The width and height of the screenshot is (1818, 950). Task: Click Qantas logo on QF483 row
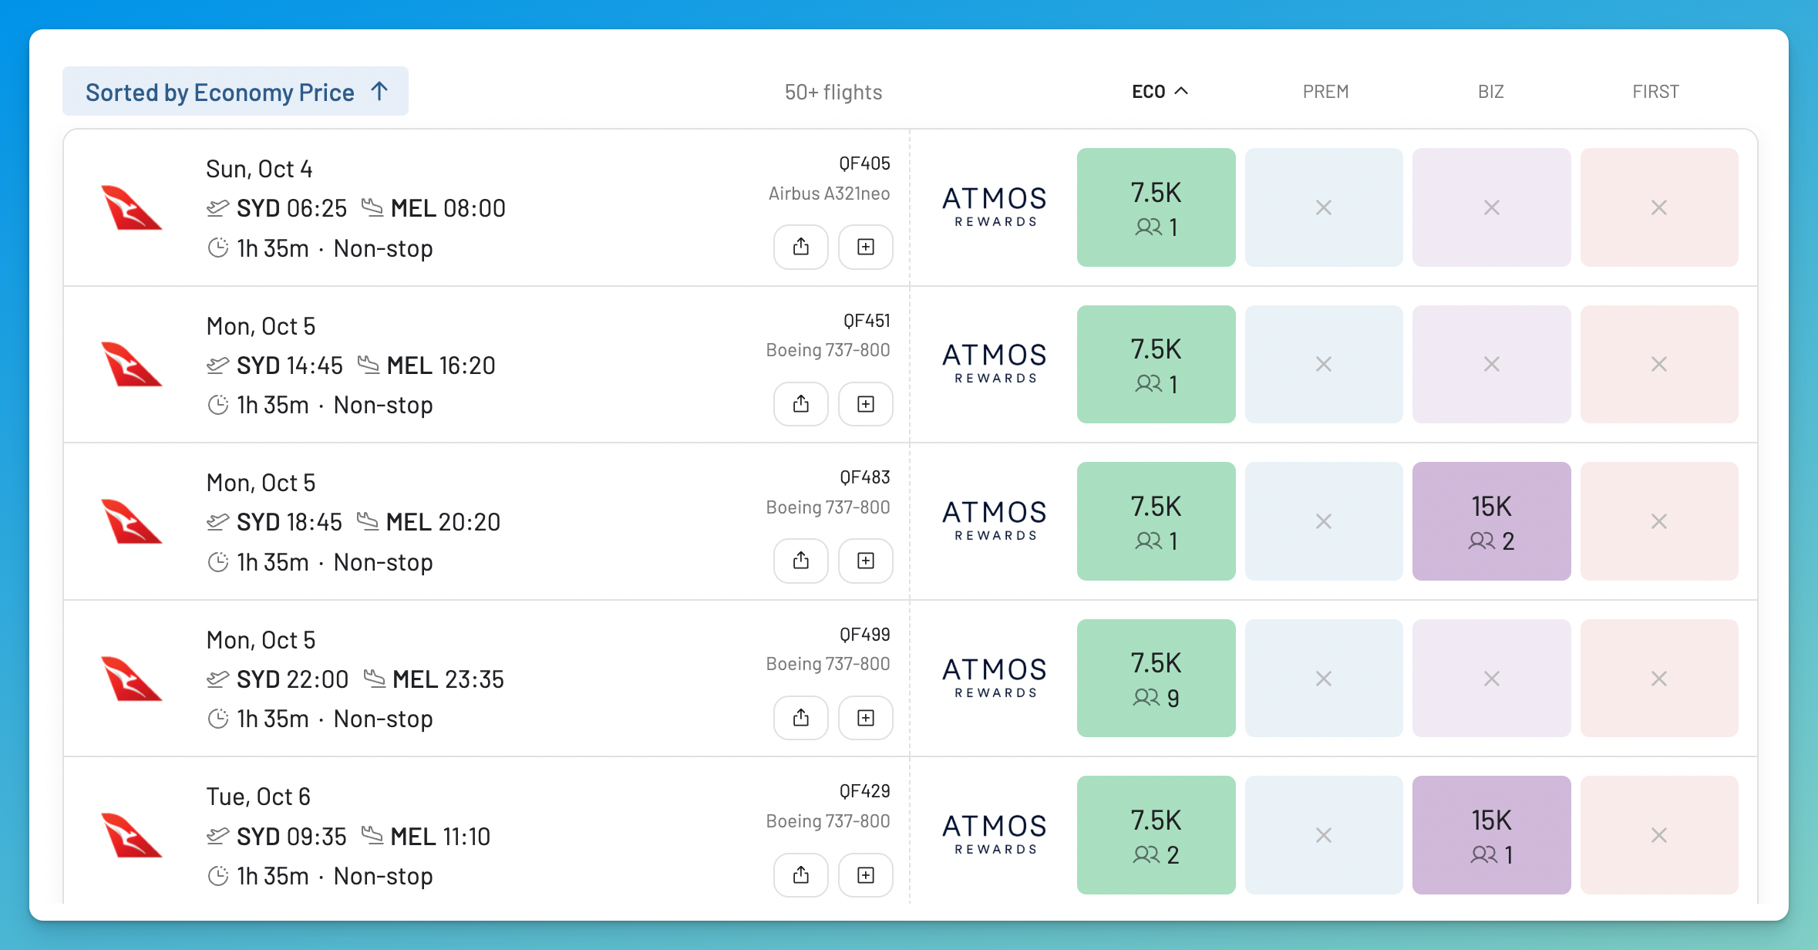point(131,521)
